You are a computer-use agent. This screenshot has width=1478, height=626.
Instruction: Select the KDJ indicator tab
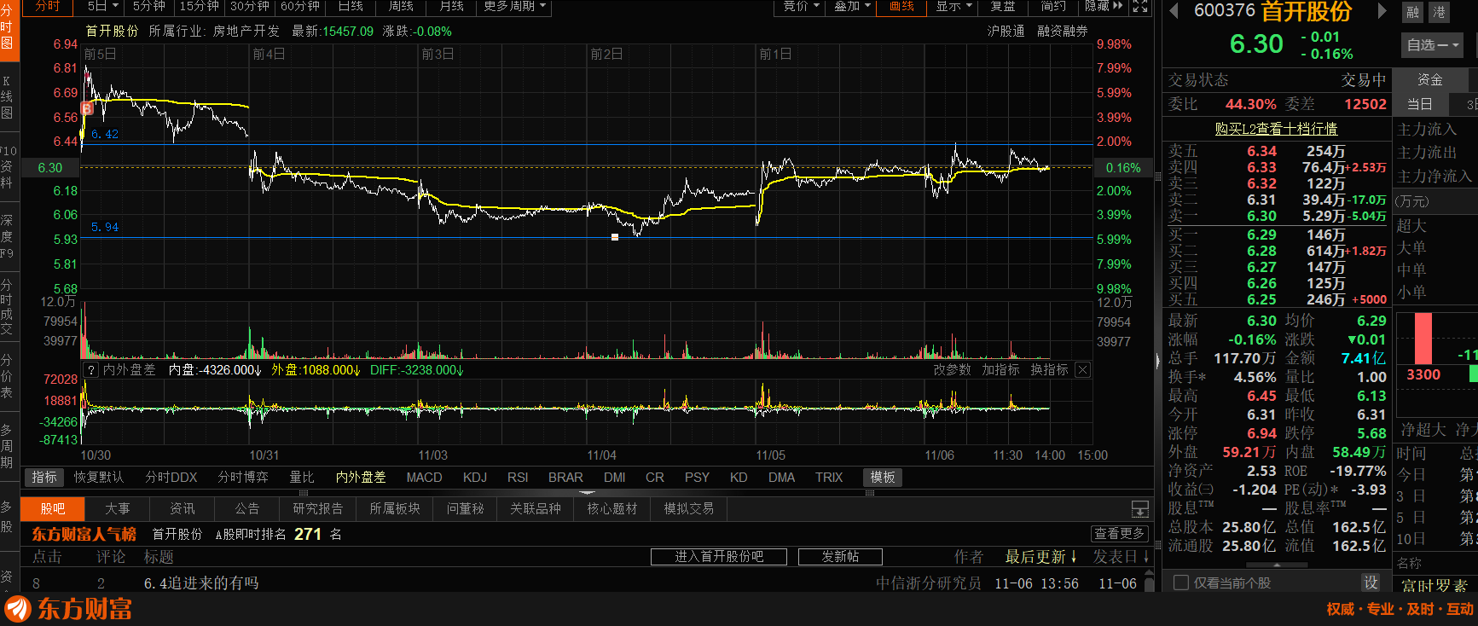point(475,478)
